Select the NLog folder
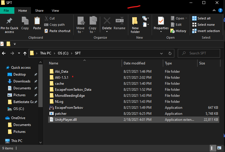Image resolution: width=225 pixels, height=152 pixels. [59, 102]
